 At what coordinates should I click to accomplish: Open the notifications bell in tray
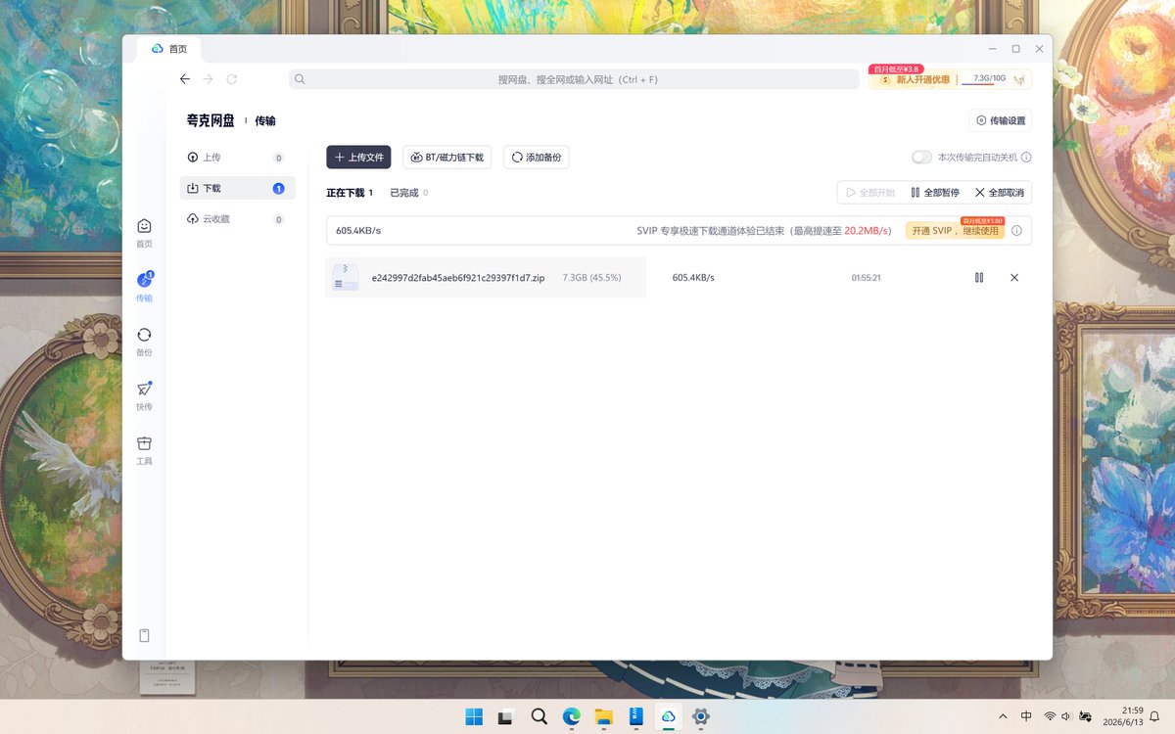(1154, 716)
